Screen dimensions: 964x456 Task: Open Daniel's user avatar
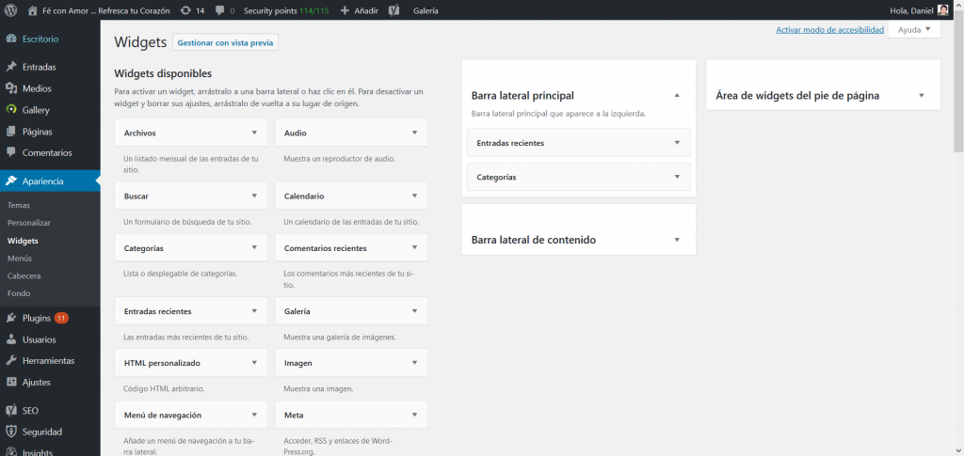pos(942,10)
